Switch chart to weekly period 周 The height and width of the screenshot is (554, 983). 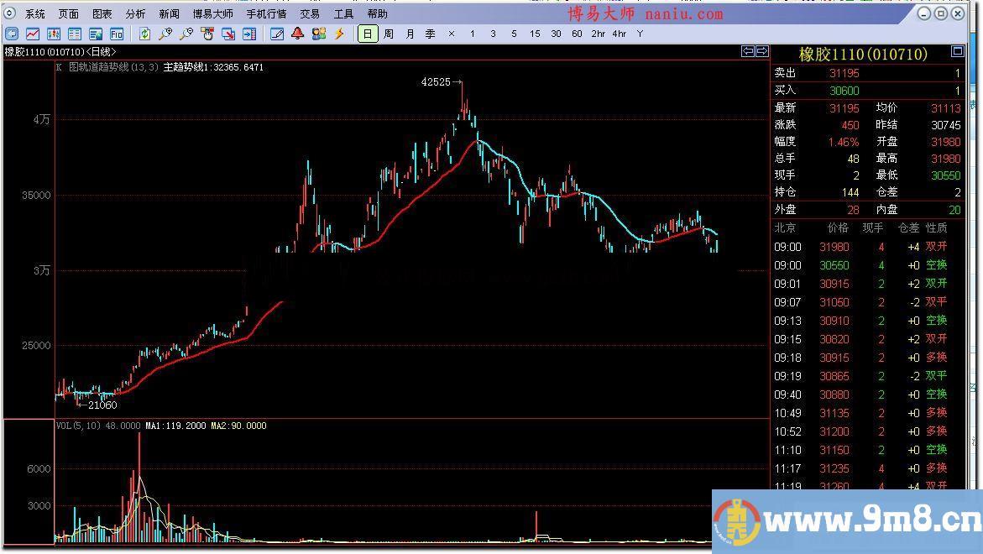click(388, 34)
